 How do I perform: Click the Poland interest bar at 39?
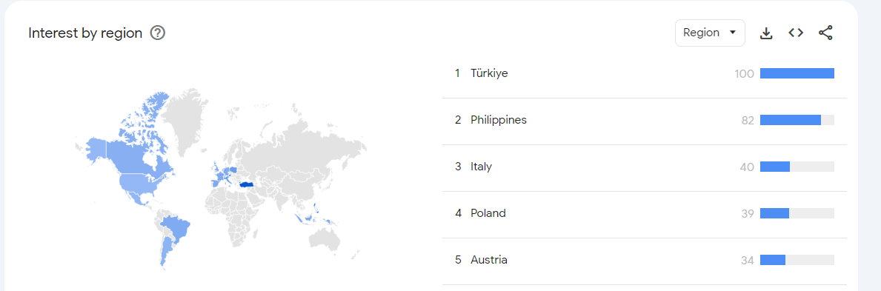click(x=797, y=213)
